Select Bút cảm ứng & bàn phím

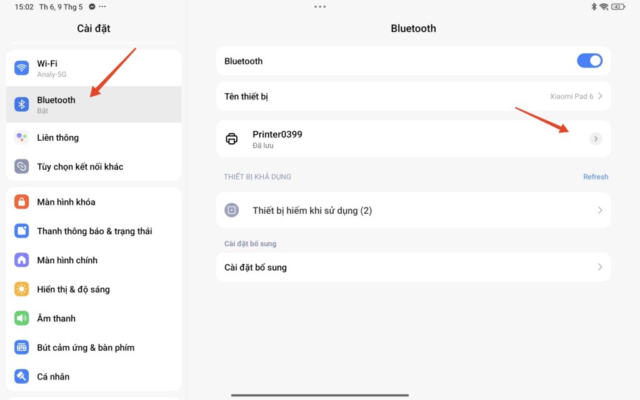[94, 347]
